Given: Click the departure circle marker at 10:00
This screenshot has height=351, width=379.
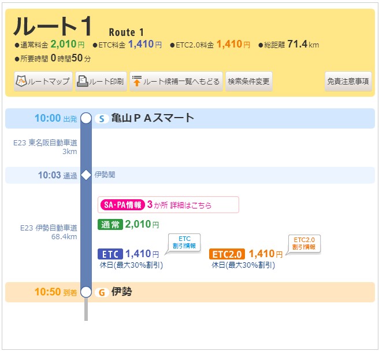Looking at the screenshot, I should (86, 119).
